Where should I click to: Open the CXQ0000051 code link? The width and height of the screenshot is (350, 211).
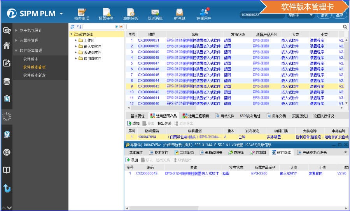coord(149,40)
